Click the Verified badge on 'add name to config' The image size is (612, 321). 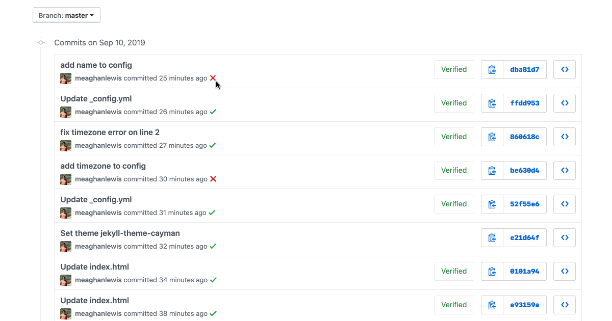(454, 69)
